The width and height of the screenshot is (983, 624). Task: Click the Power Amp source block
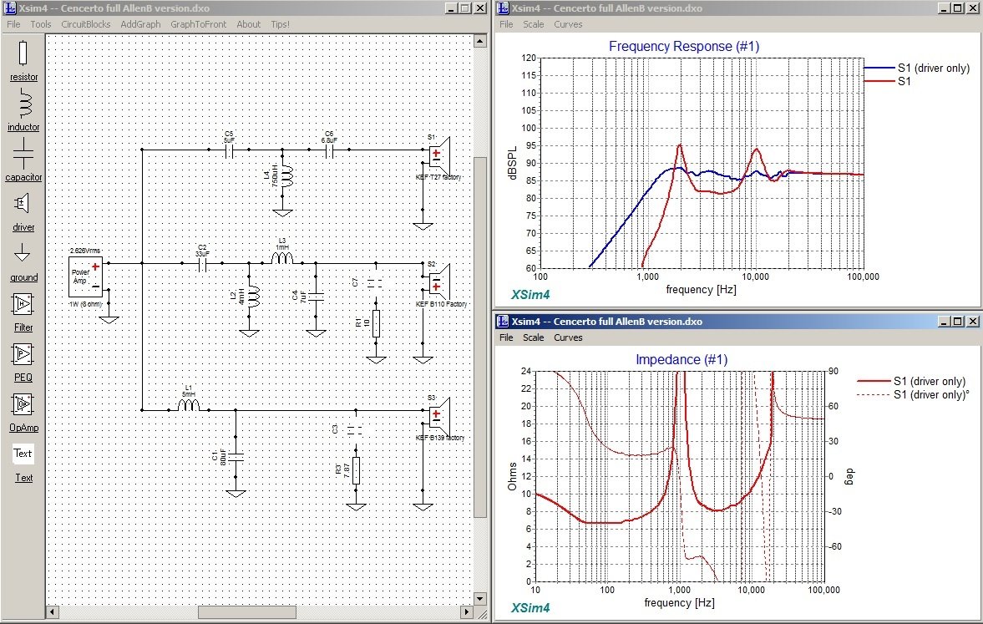(x=85, y=276)
